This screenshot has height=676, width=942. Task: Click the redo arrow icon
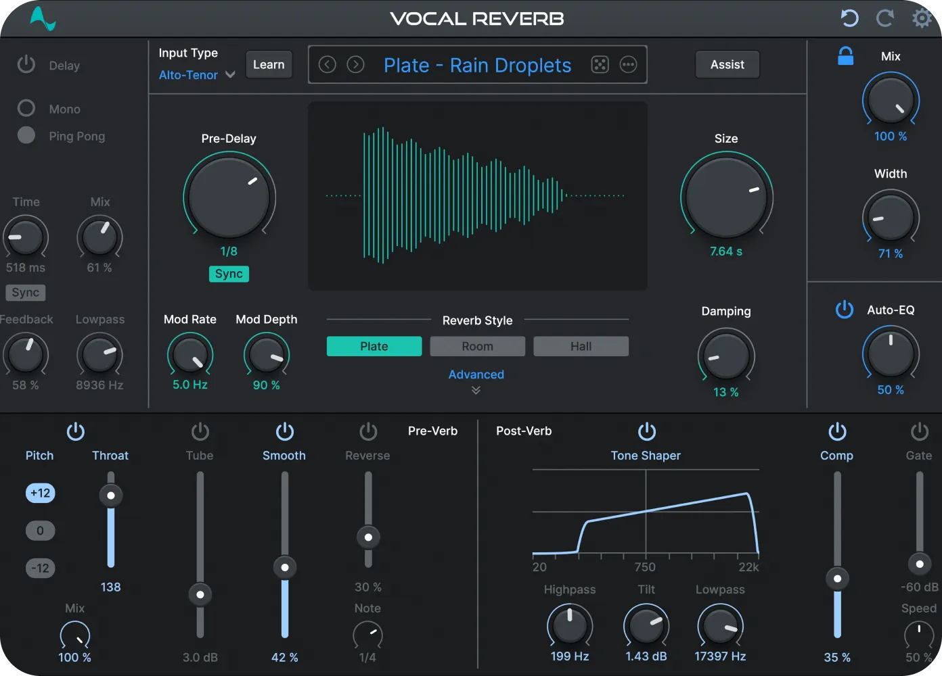tap(885, 18)
